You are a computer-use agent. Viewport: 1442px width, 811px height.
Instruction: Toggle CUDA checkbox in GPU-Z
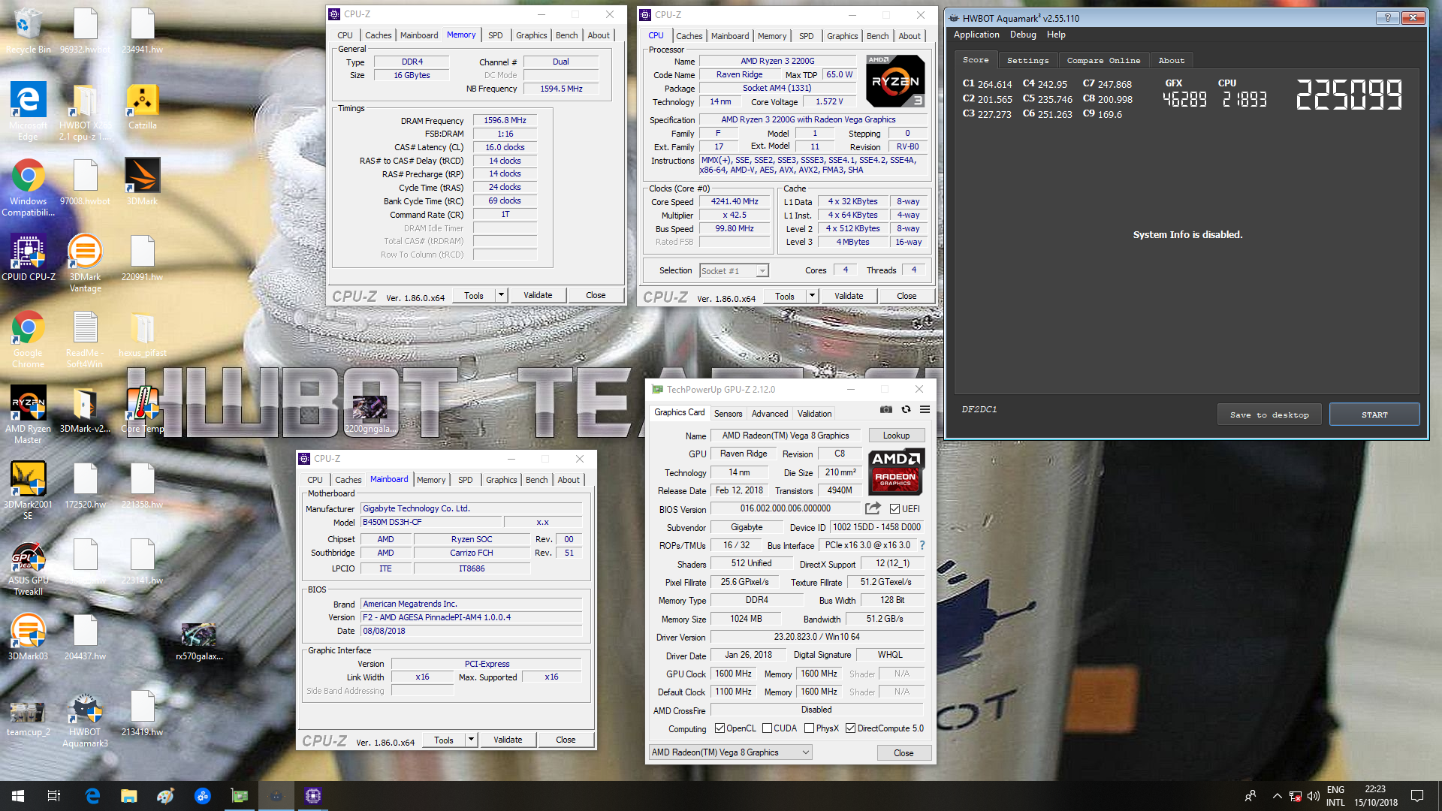(767, 728)
